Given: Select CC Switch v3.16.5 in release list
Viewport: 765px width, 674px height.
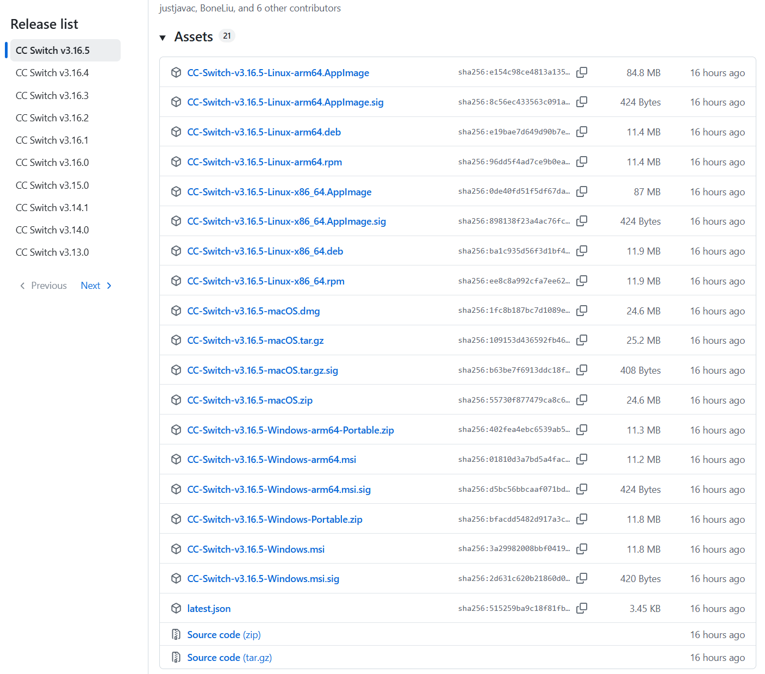Looking at the screenshot, I should coord(65,50).
